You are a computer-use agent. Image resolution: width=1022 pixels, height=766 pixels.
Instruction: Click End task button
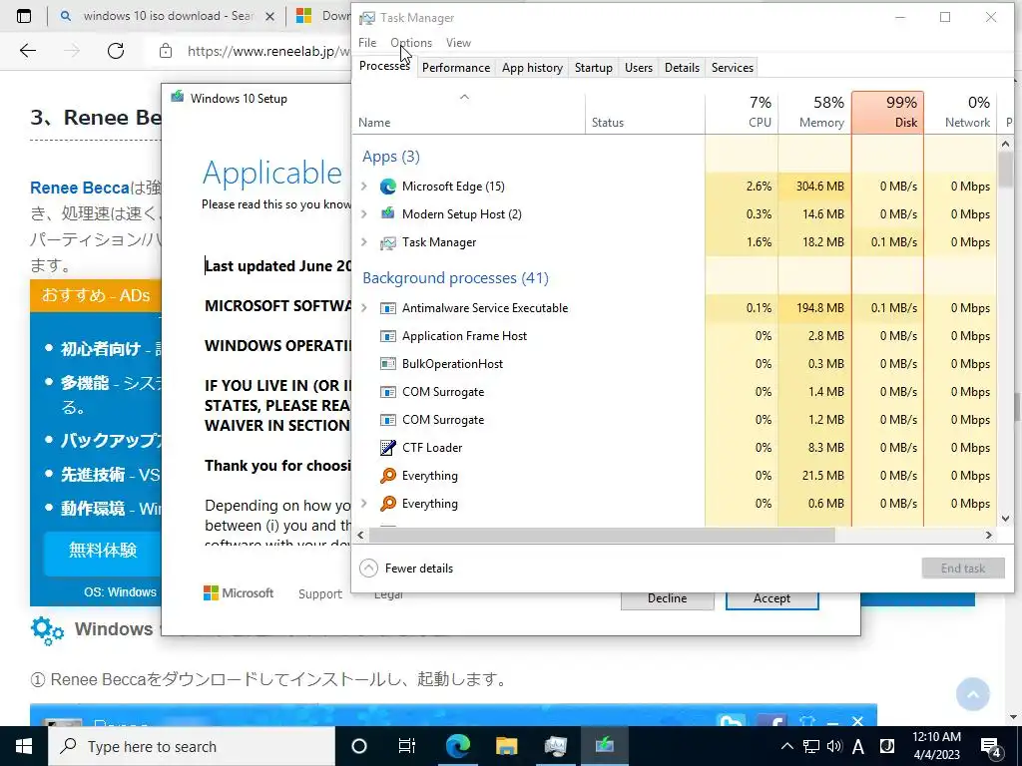[963, 568]
